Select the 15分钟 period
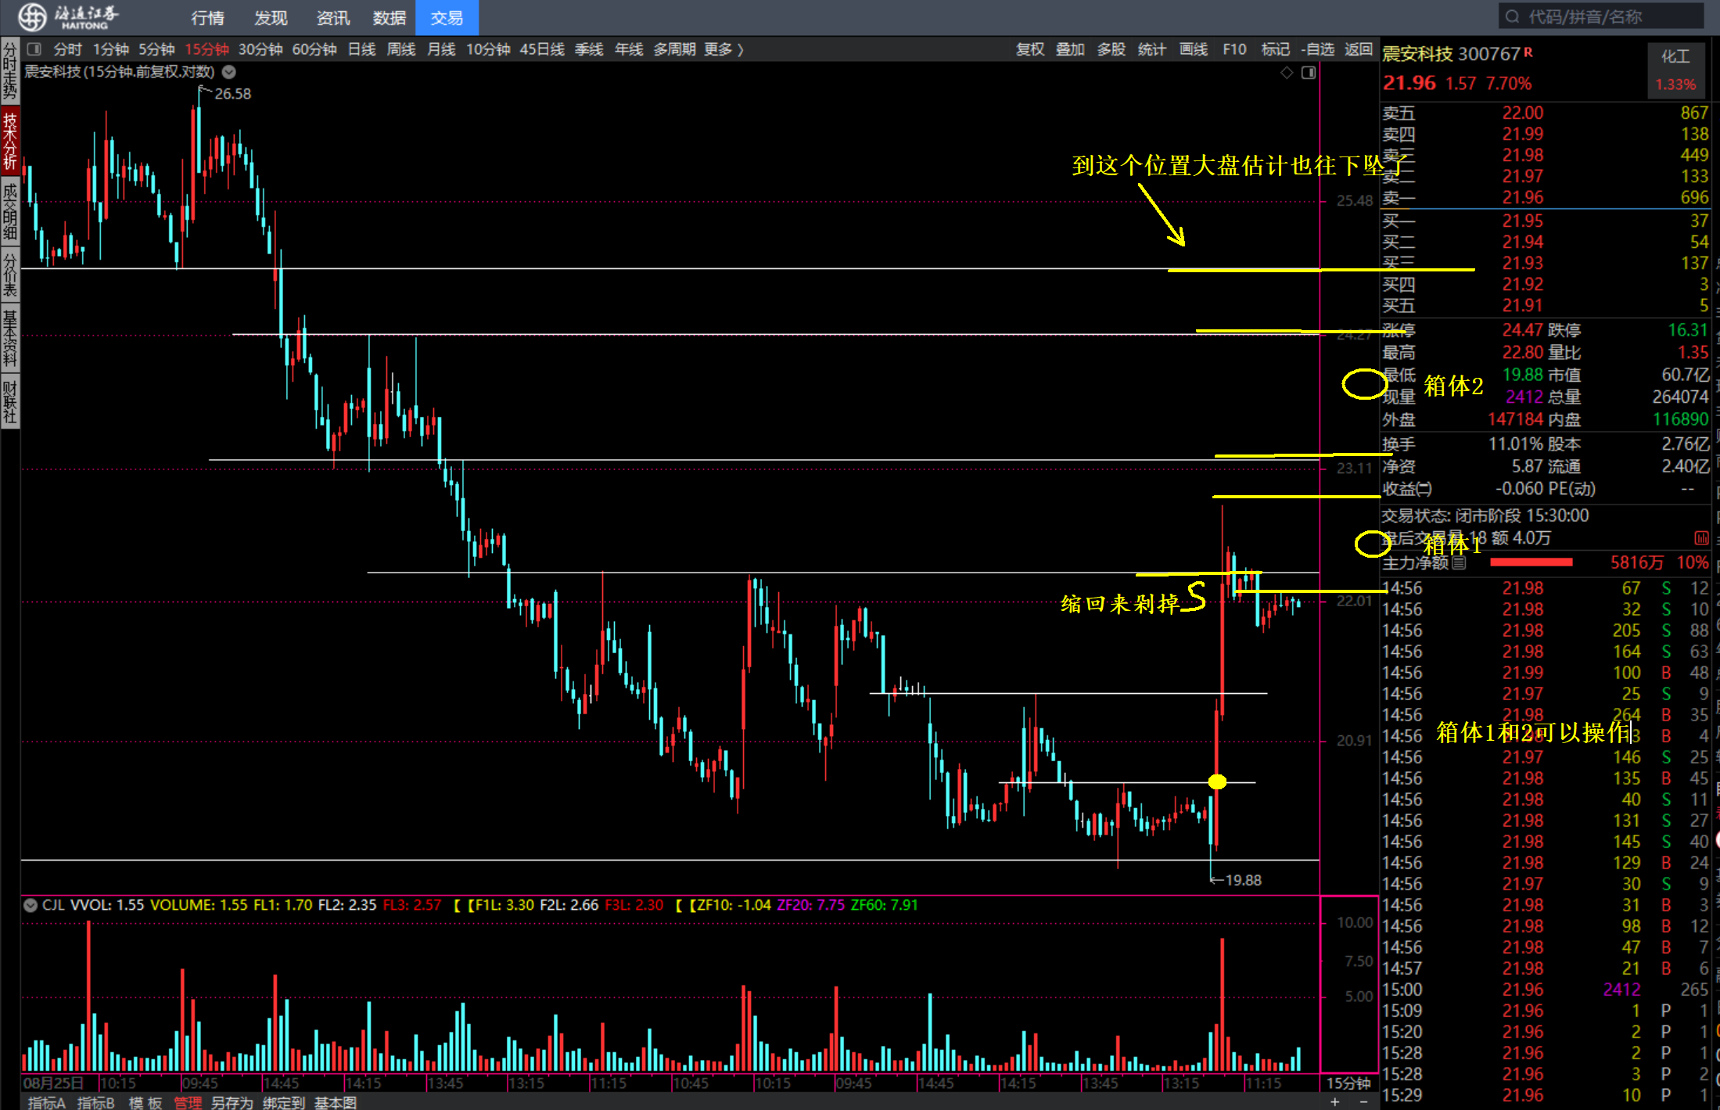This screenshot has height=1110, width=1720. point(206,49)
